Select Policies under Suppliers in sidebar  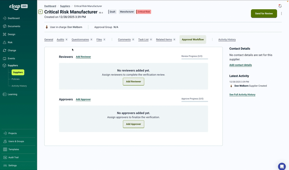pyautogui.click(x=16, y=79)
